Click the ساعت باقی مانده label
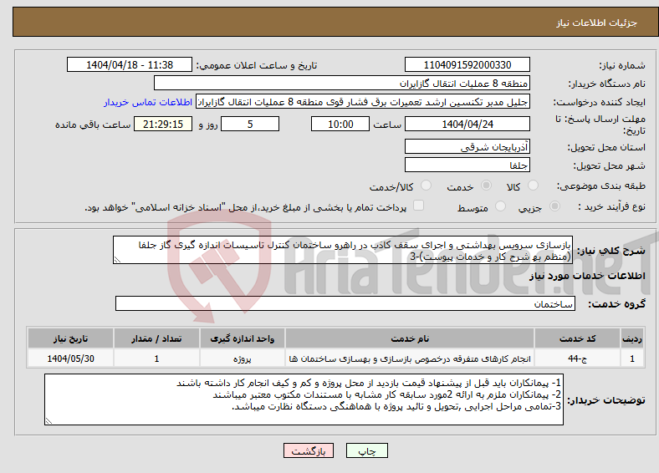Viewport: 659px width, 473px height. pos(93,125)
